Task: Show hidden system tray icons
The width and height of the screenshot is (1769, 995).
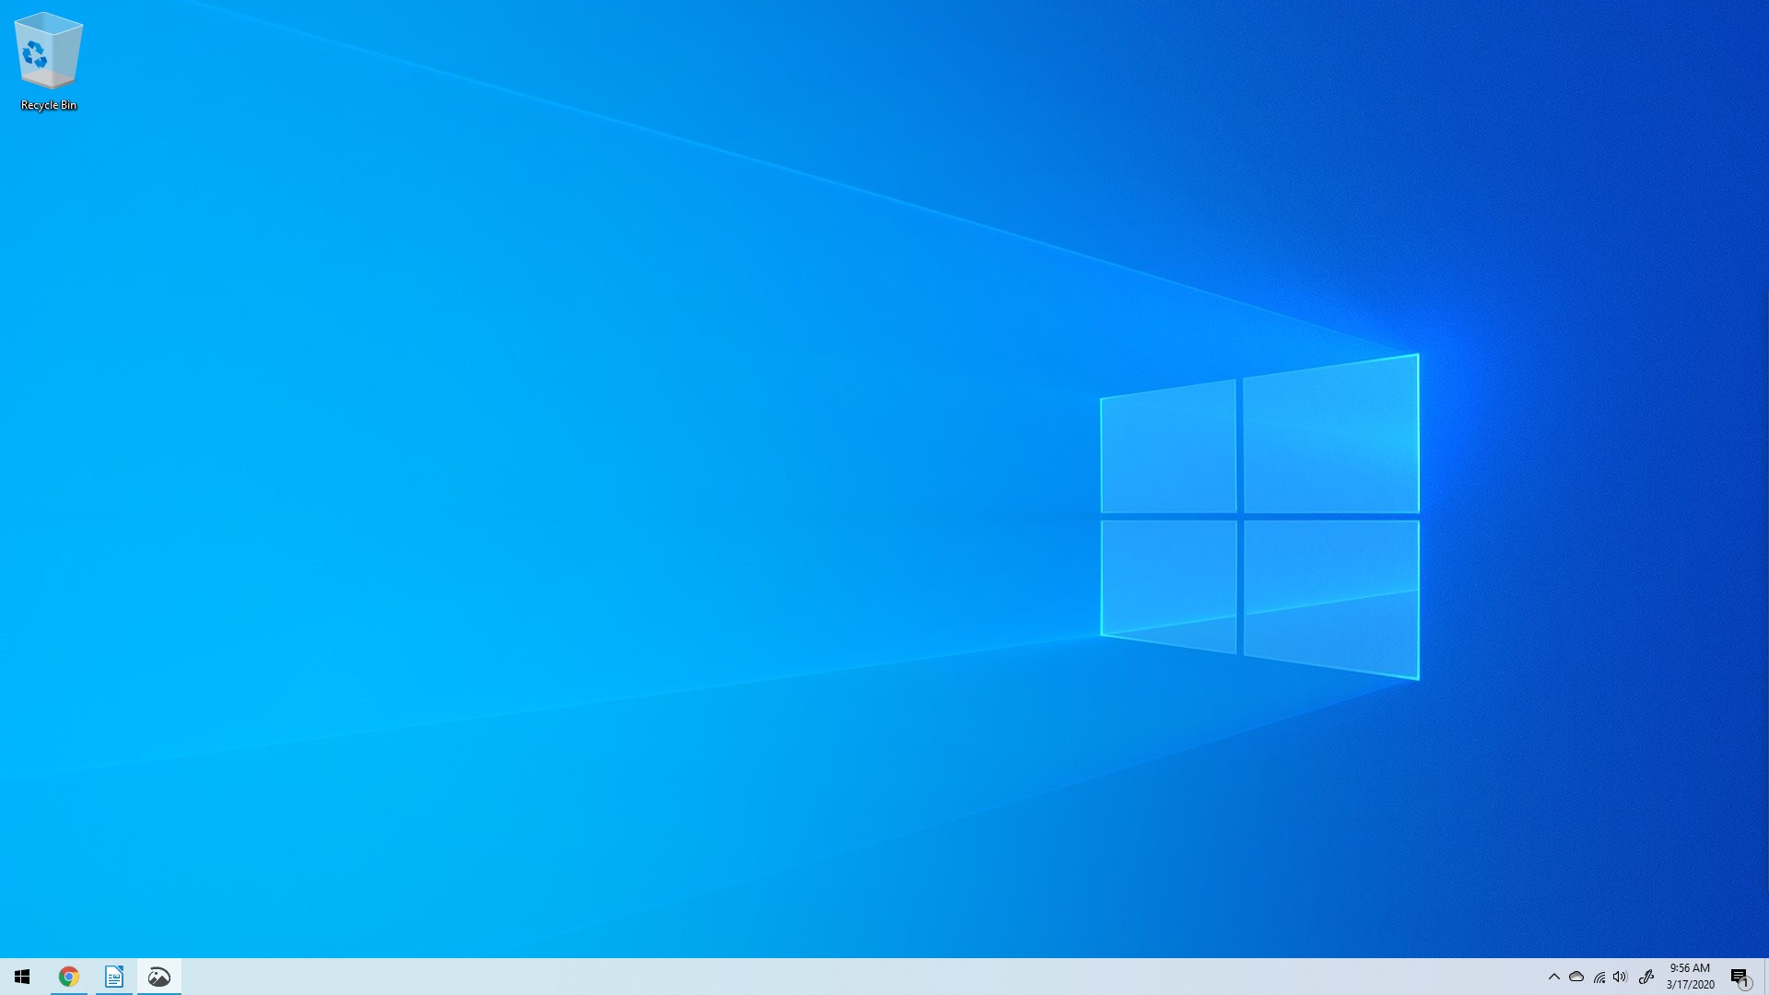Action: 1554,977
